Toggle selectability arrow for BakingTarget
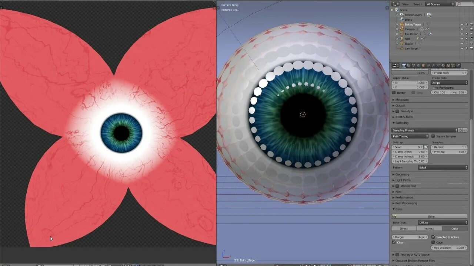Screen dimensions: 474x266 click(x=467, y=24)
